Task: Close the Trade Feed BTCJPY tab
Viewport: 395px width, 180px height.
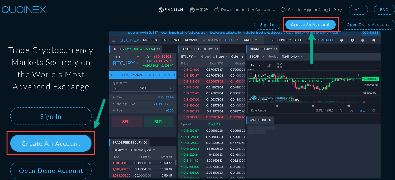Action: (x=145, y=142)
